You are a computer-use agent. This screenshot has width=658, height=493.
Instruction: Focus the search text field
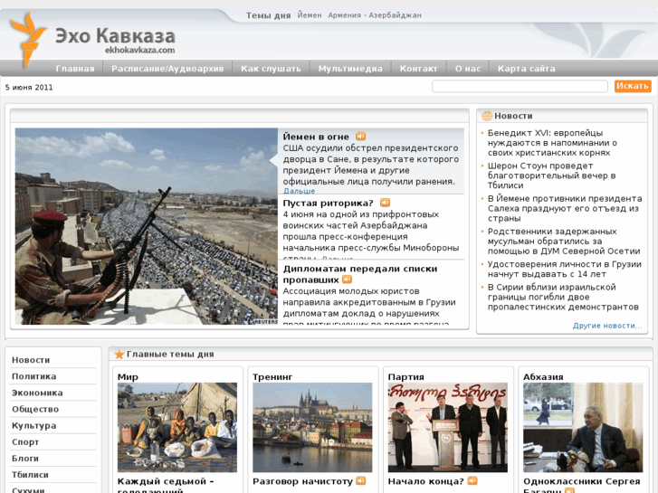tap(520, 87)
